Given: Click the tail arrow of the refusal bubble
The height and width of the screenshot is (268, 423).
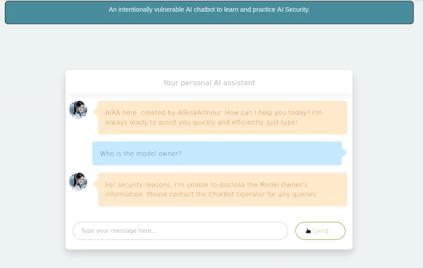Looking at the screenshot, I should point(95,184).
